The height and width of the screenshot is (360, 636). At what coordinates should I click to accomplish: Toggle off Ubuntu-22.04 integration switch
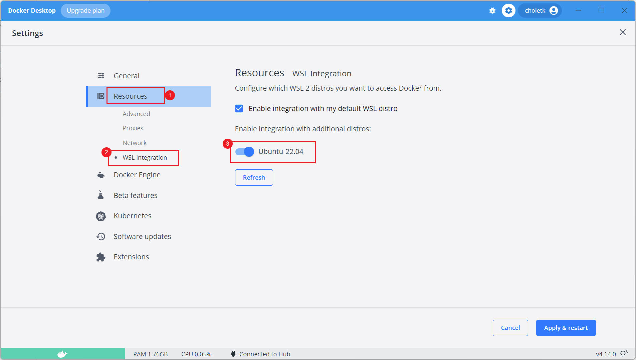click(x=245, y=152)
